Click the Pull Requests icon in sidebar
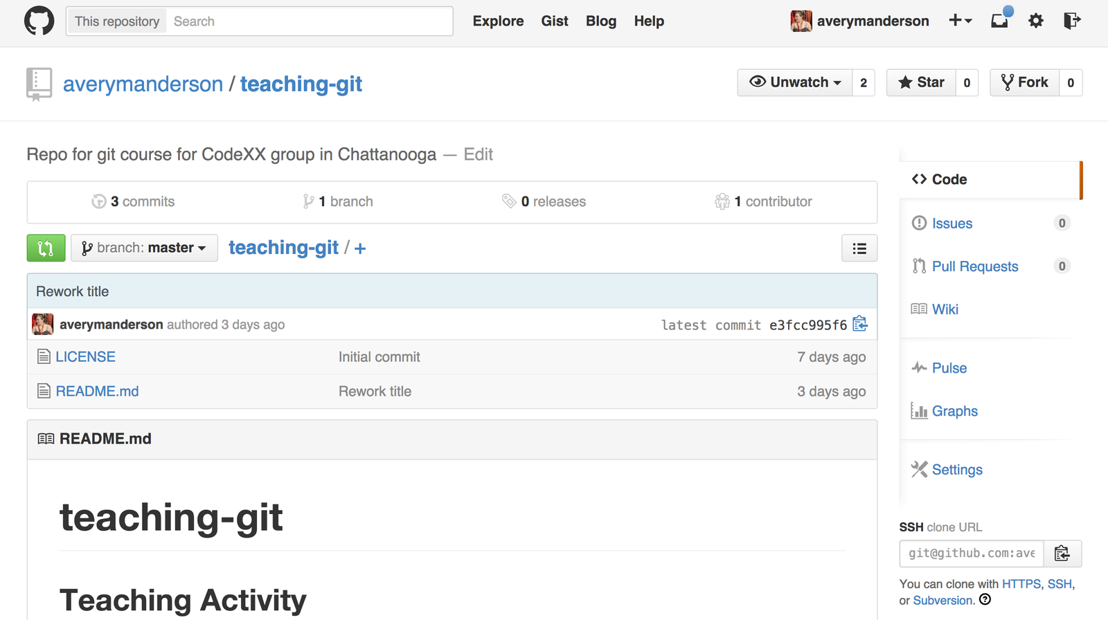Viewport: 1108px width, 620px height. (x=919, y=266)
